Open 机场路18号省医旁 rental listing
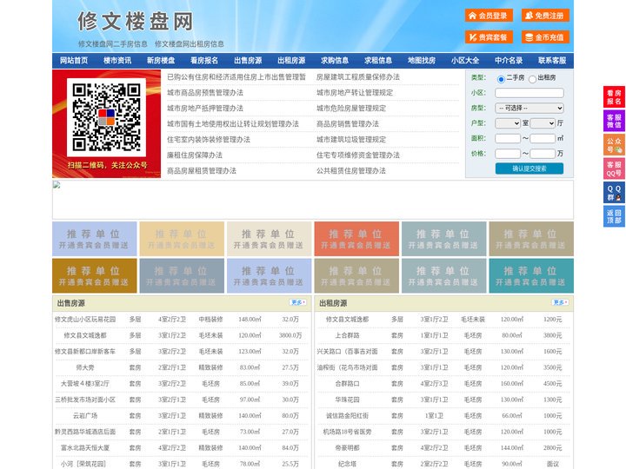 pos(347,432)
